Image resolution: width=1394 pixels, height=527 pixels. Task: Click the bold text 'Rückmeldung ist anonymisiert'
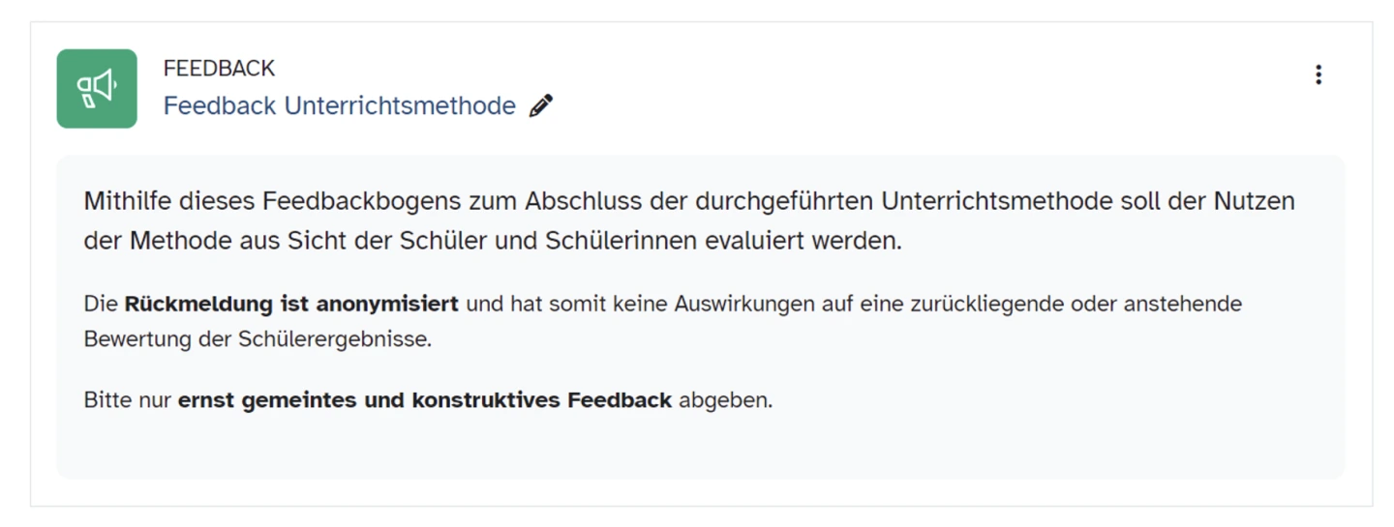coord(290,304)
